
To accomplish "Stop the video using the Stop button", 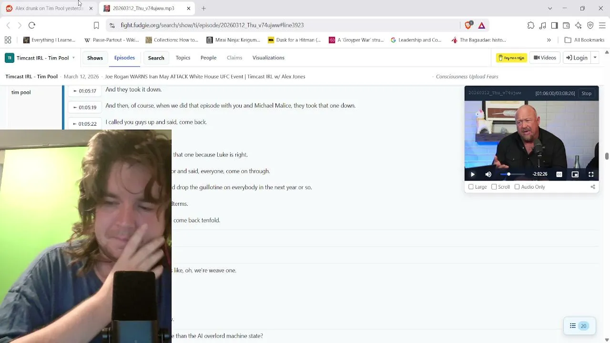I will pyautogui.click(x=586, y=93).
